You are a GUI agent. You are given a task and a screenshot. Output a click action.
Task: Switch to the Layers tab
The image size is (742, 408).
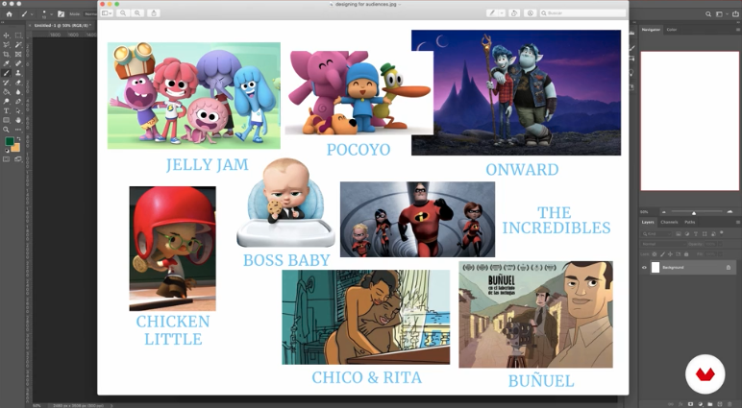tap(648, 222)
